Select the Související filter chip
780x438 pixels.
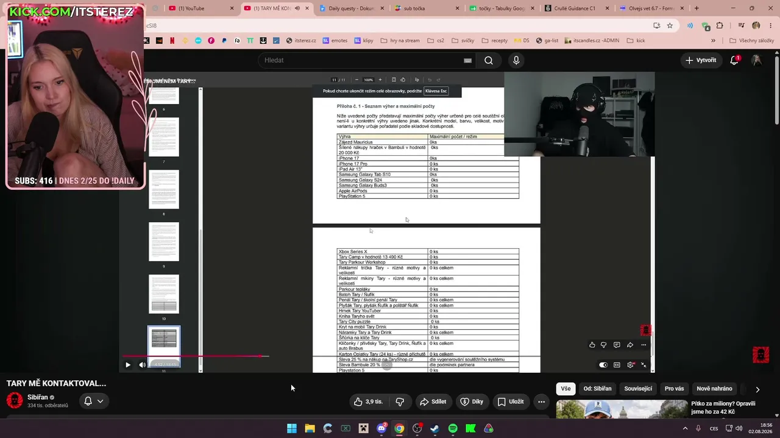tap(638, 389)
